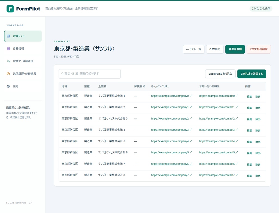Screen dimensions: 279x213
Task: Open contact link example.com/contact4
Action: click(x=219, y=141)
